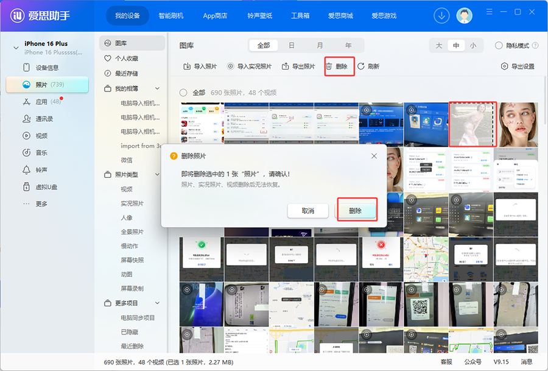Select the QR code photo thumbnail
The image size is (548, 371).
[x=426, y=304]
